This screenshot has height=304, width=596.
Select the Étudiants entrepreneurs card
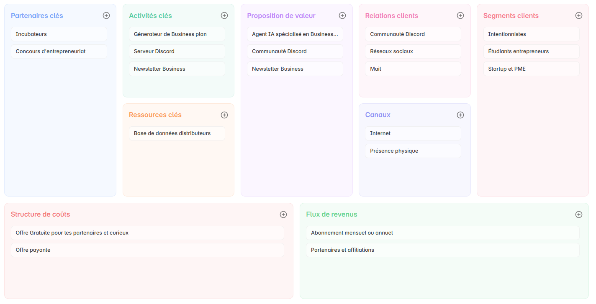pyautogui.click(x=532, y=51)
